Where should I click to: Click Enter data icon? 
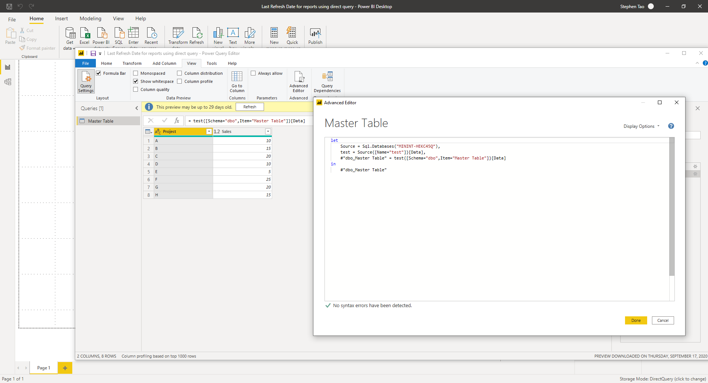pyautogui.click(x=133, y=36)
